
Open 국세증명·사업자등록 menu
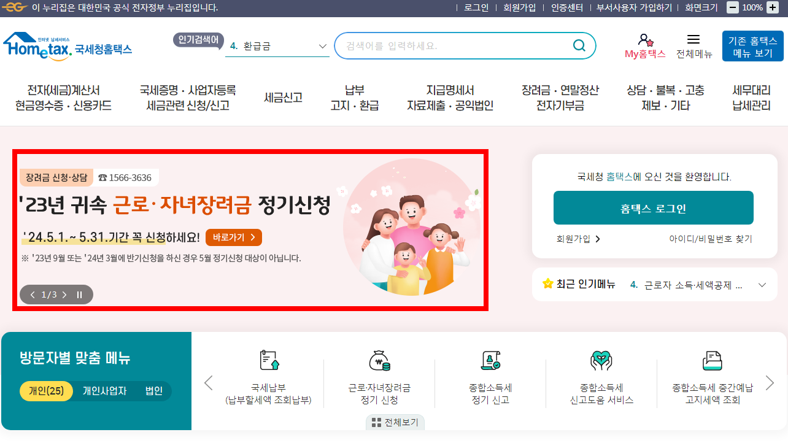click(188, 98)
